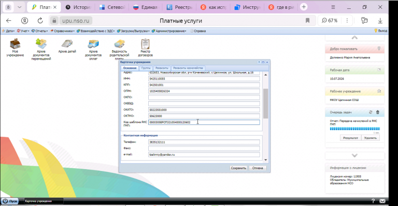This screenshot has width=398, height=206.
Task: Open browser downloads icon
Action: 380,21
